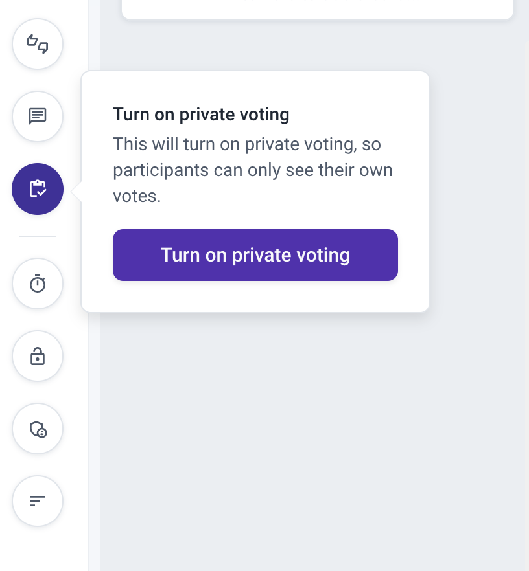
Task: Click the text line participants can only see
Action: coord(253,170)
